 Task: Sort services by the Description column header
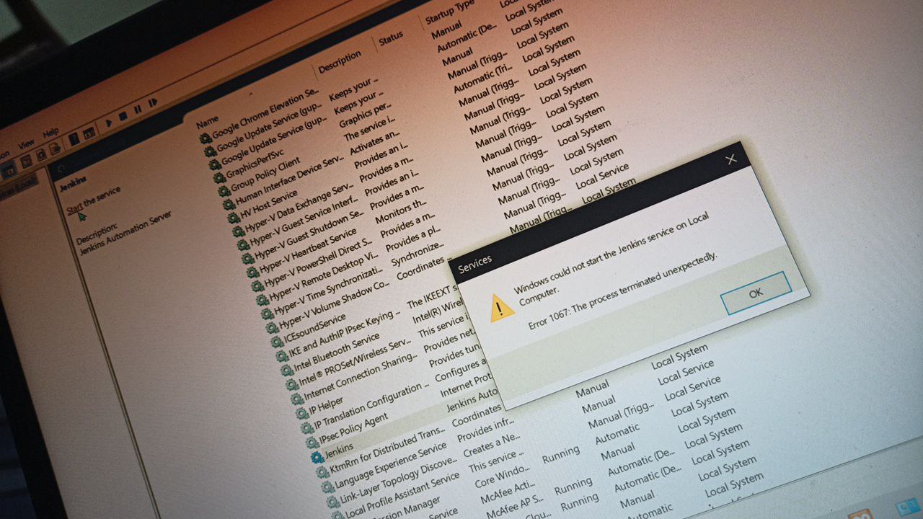(340, 62)
